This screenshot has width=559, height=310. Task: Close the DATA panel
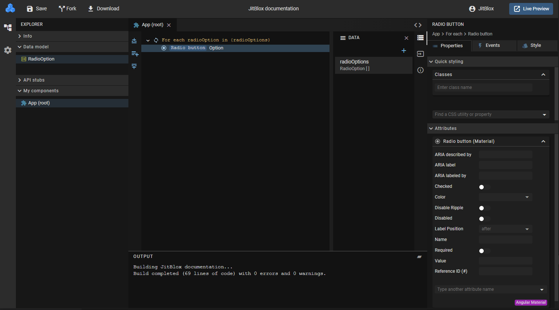[406, 38]
